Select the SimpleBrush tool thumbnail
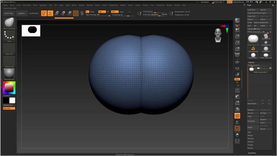This screenshot has width=277, height=156. coord(253,49)
